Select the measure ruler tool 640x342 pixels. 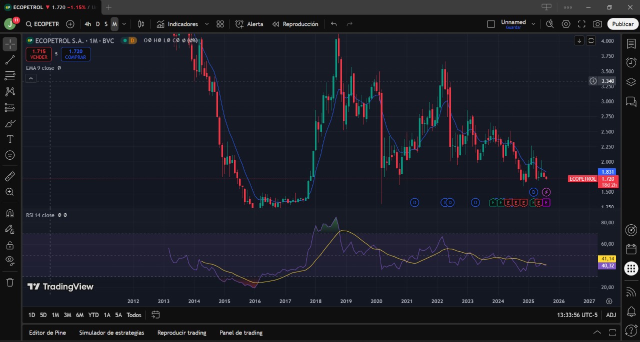coord(10,176)
